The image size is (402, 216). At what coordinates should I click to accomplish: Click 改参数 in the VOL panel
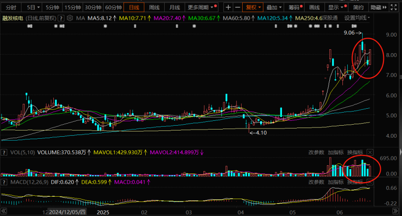(x=316, y=152)
